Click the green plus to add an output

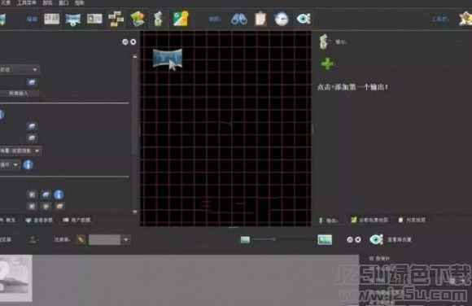click(327, 63)
